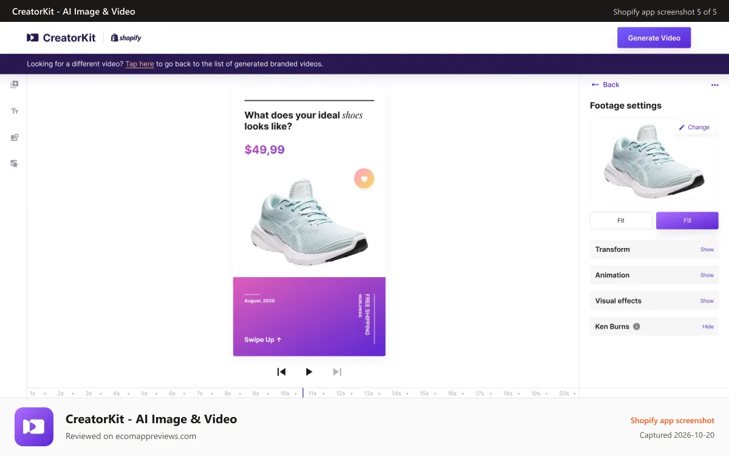Select the Fill option
Screen dimensions: 729x456
[x=687, y=221]
